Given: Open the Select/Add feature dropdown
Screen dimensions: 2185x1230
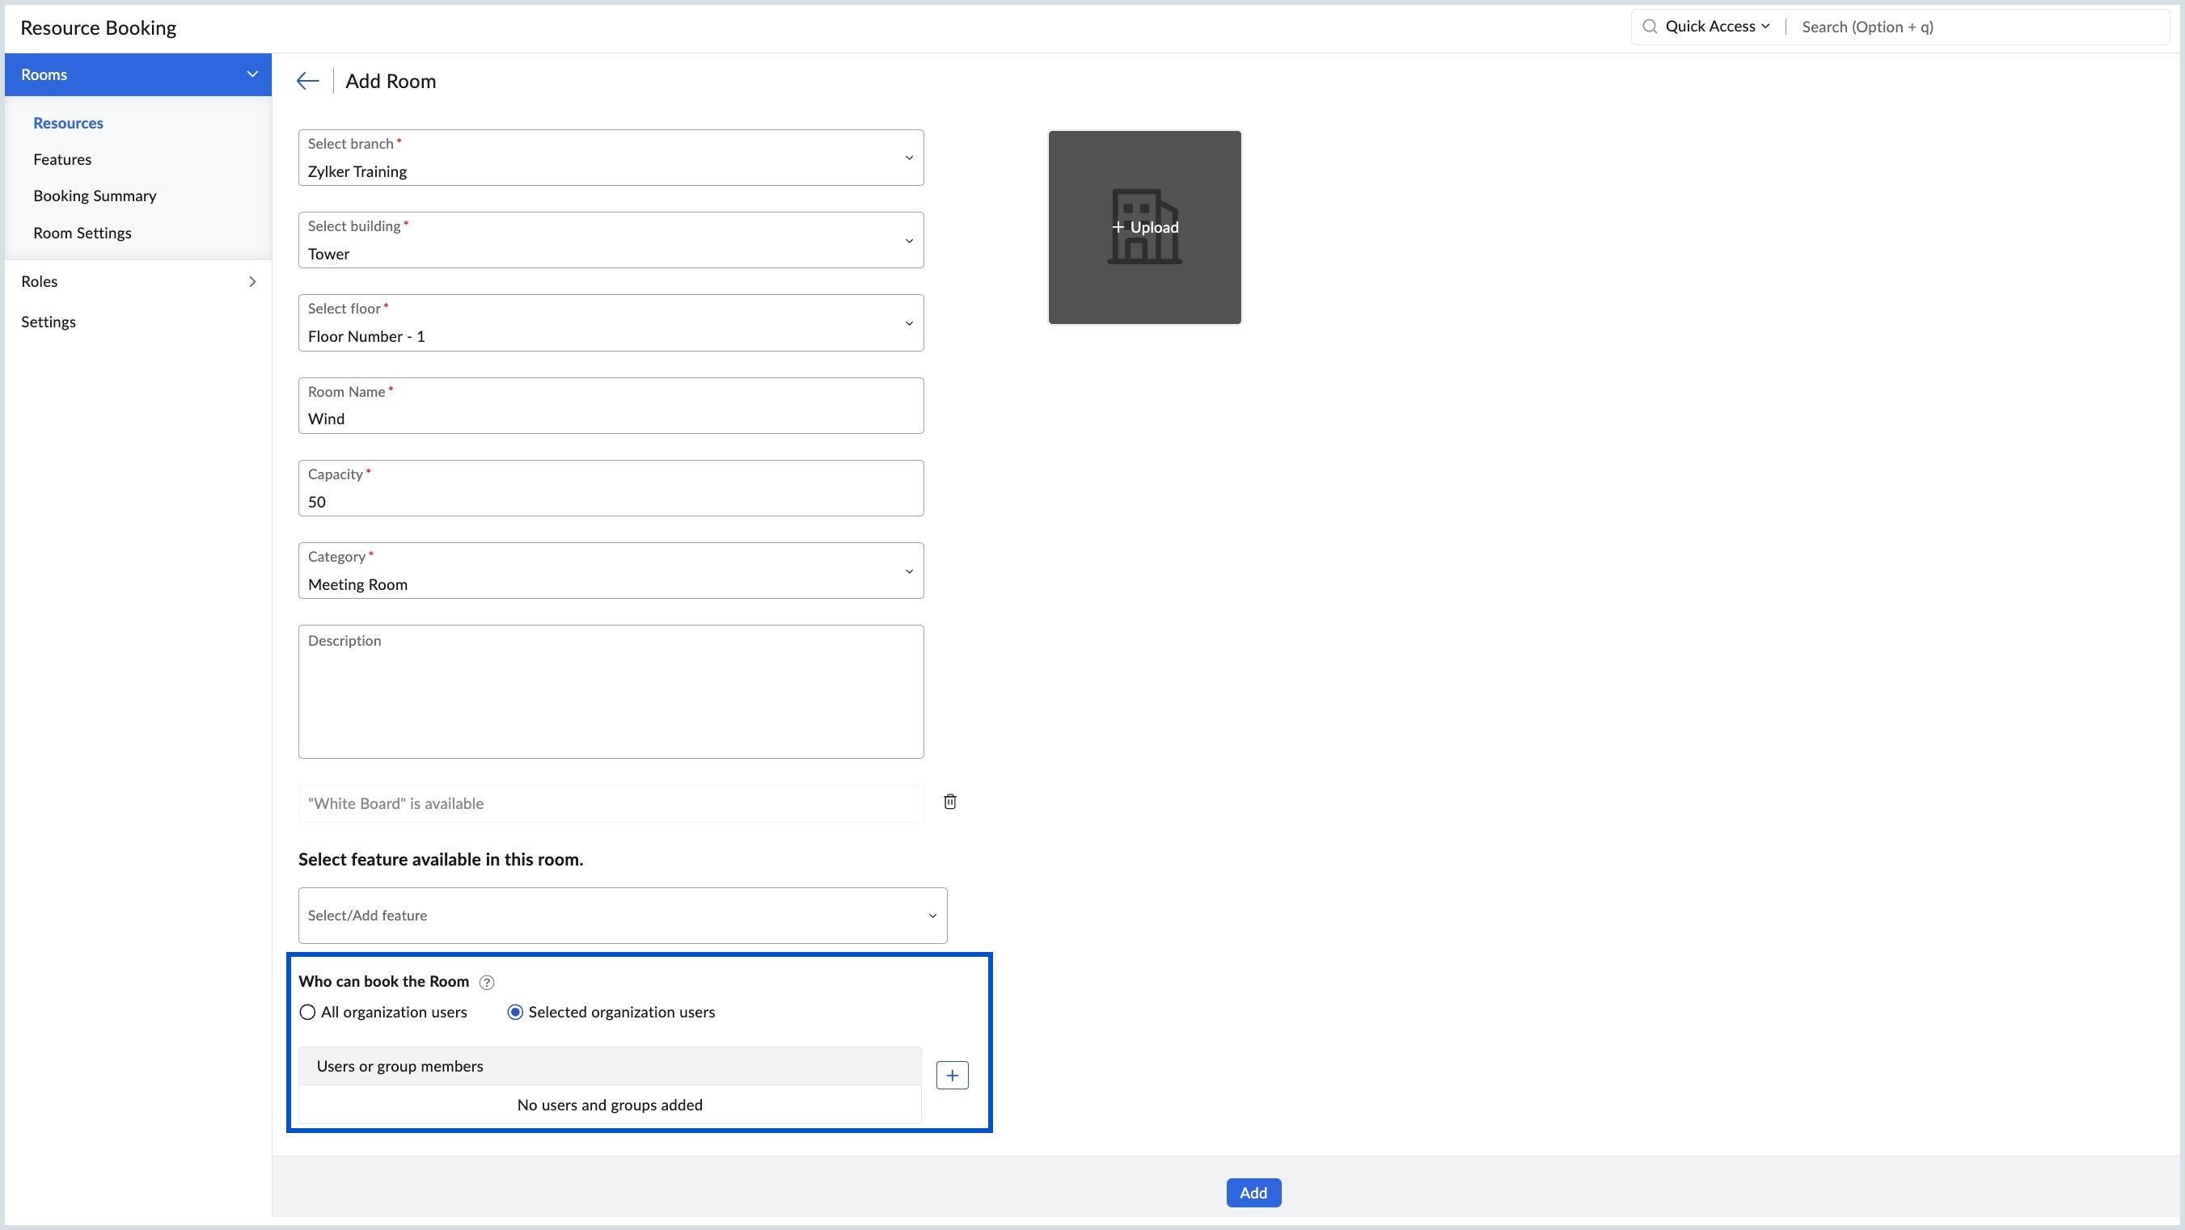Looking at the screenshot, I should click(x=623, y=916).
